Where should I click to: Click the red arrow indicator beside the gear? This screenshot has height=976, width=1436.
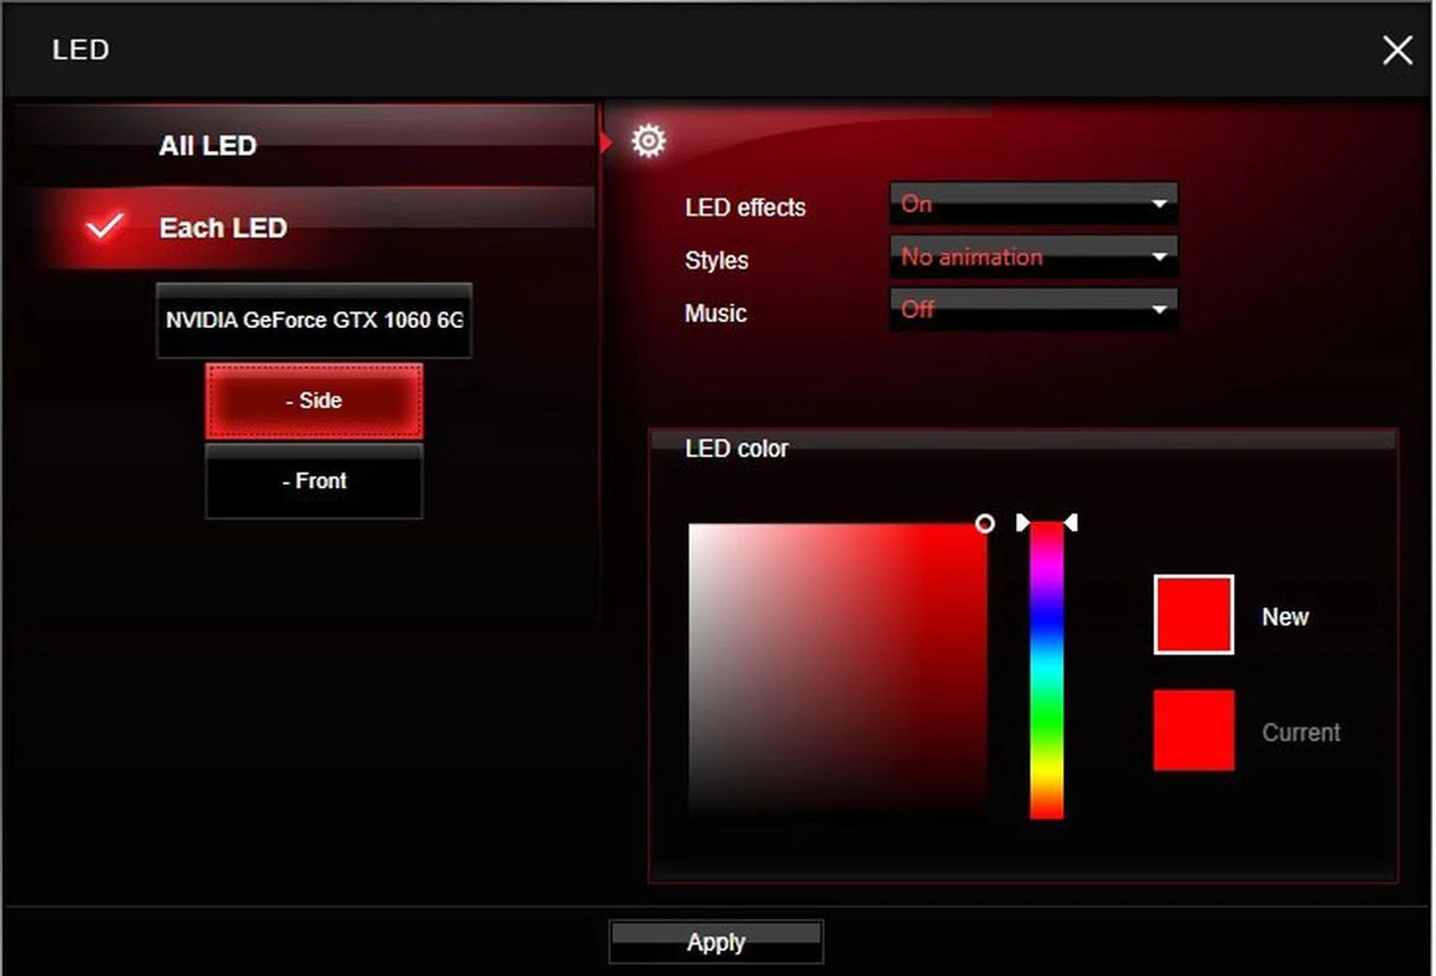click(607, 140)
